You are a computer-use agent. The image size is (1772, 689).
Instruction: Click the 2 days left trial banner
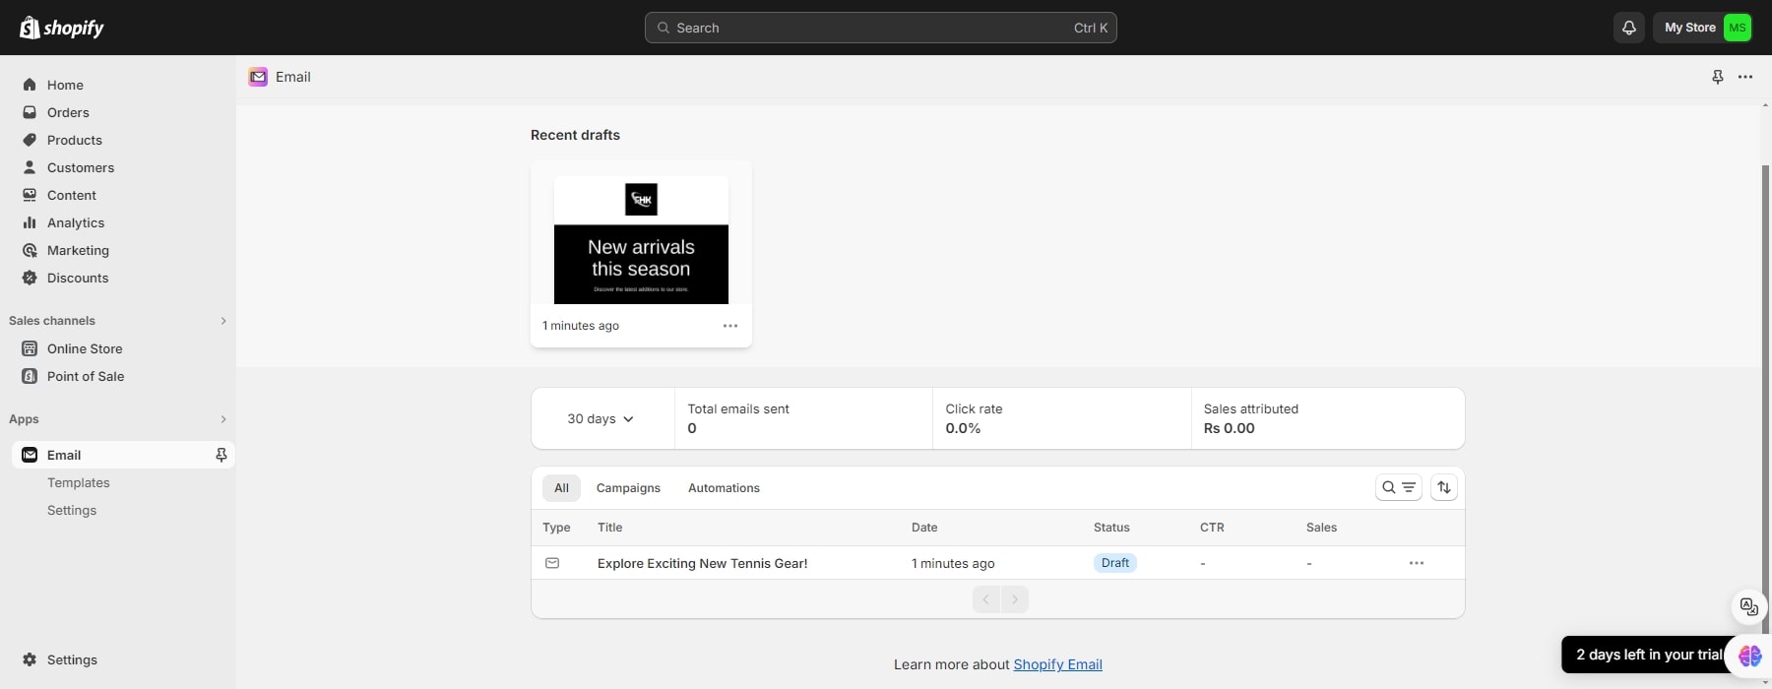tap(1649, 655)
